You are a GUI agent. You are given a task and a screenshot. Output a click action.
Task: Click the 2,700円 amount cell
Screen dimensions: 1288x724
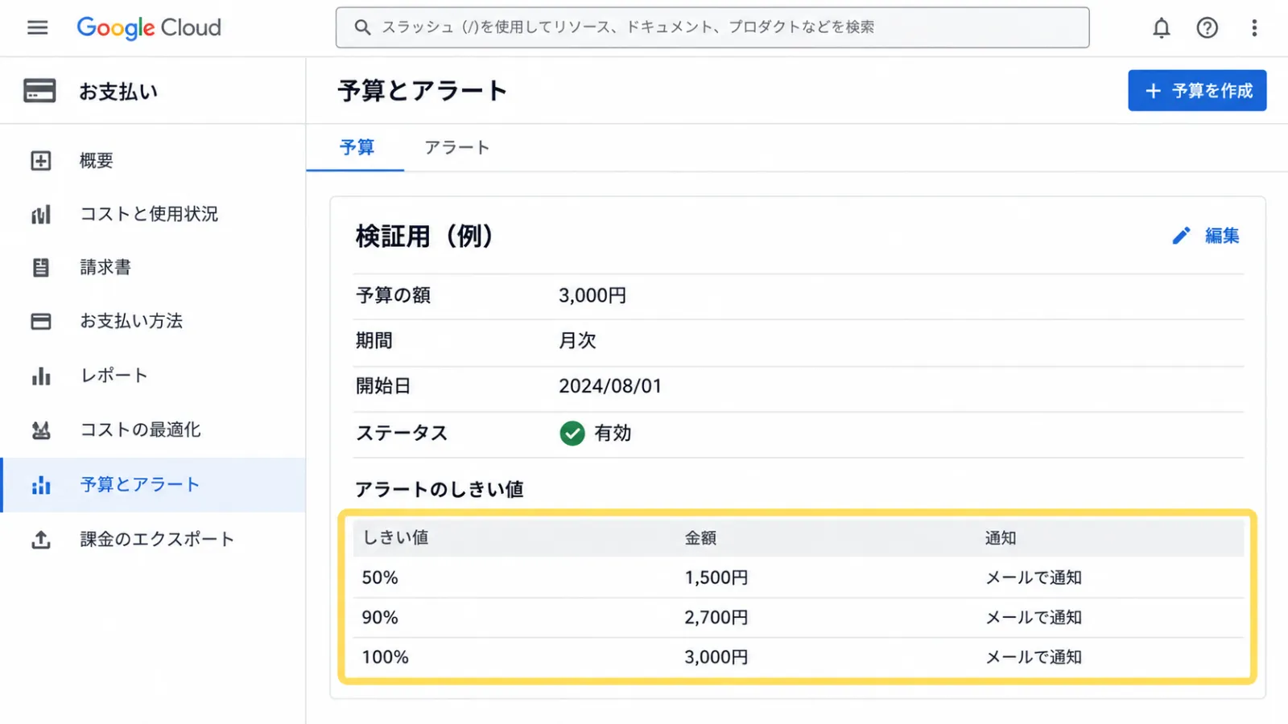pyautogui.click(x=716, y=618)
